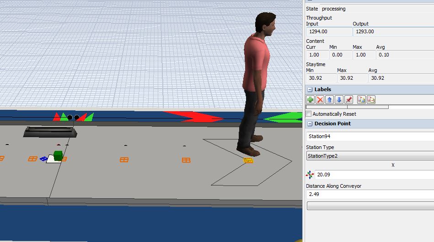
Task: Click the second paste labels icon
Action: pyautogui.click(x=371, y=99)
